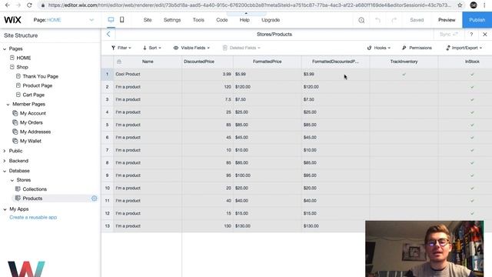Image resolution: width=492 pixels, height=277 pixels.
Task: Click the Publish button
Action: click(x=477, y=20)
